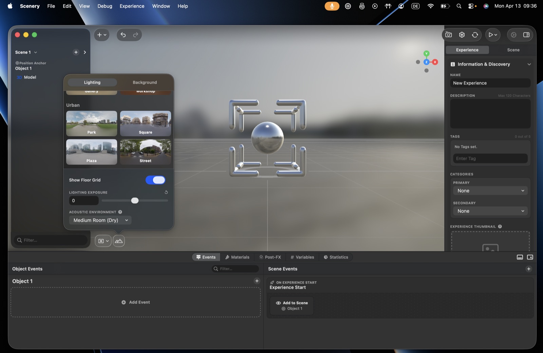This screenshot has width=543, height=353.
Task: Turn off Show Floor Grid switch
Action: pyautogui.click(x=155, y=180)
